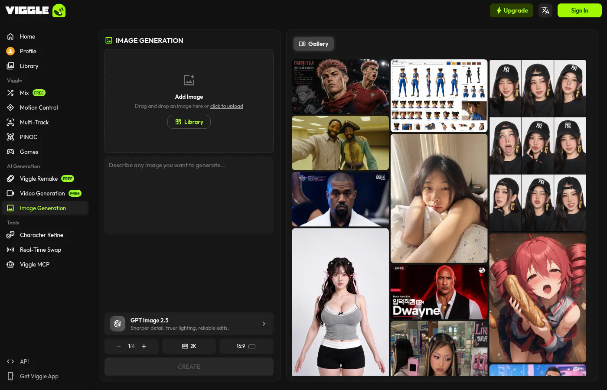The height and width of the screenshot is (390, 607).
Task: Click the 'click to upload' link
Action: tap(226, 106)
